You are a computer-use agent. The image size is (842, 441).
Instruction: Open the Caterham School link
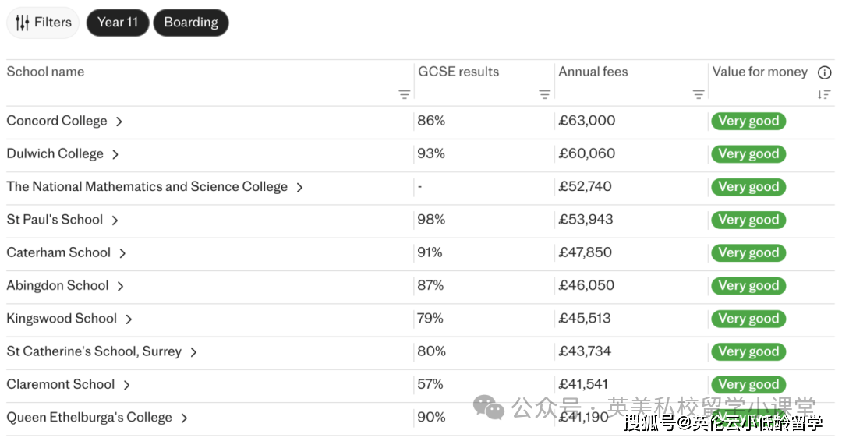click(x=58, y=252)
